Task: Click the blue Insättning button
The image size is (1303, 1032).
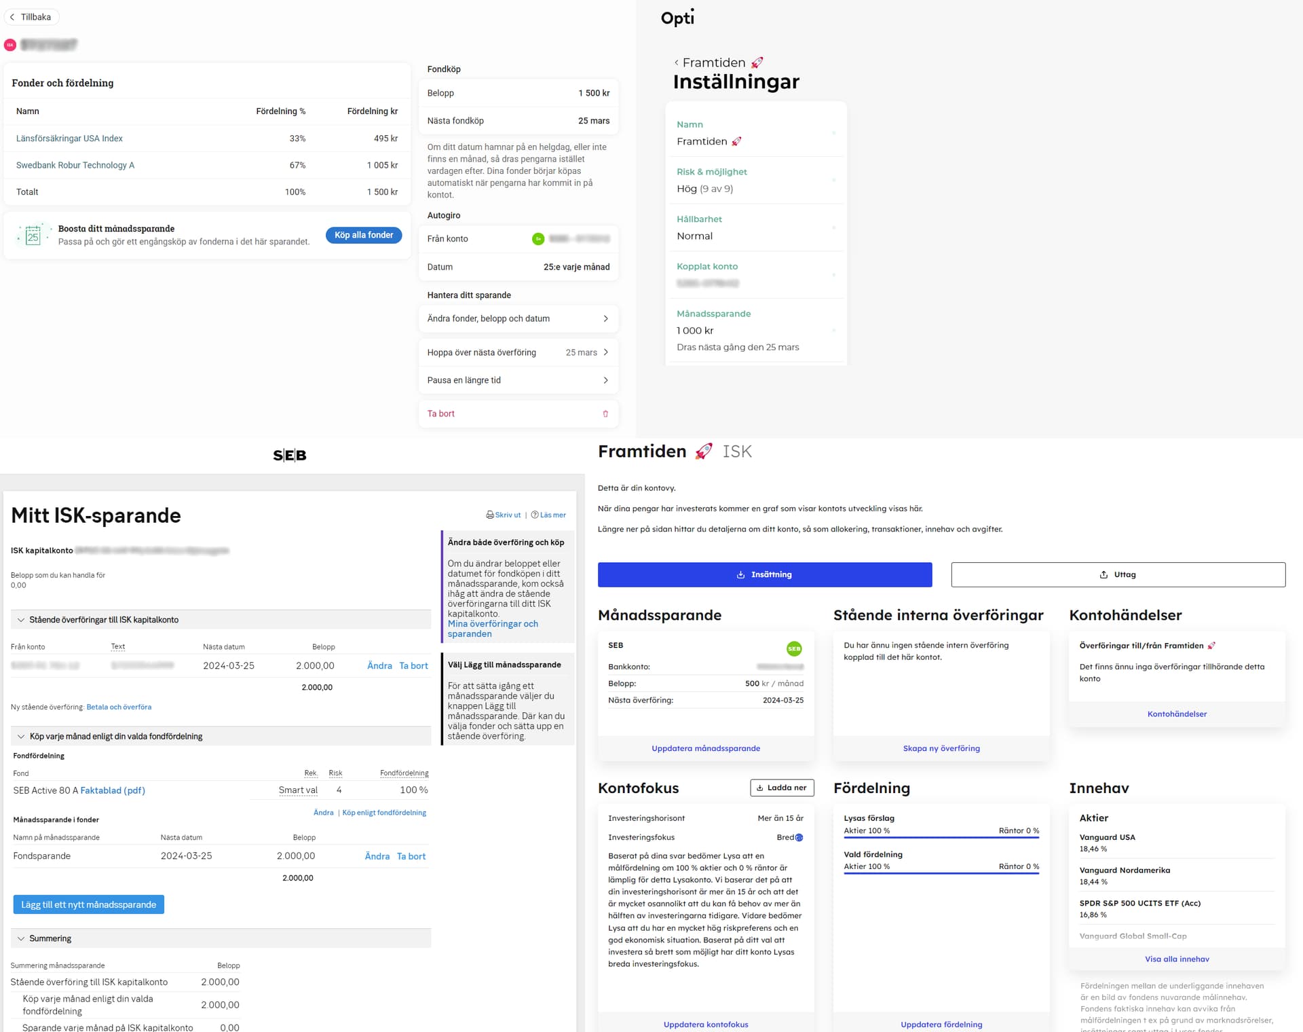Action: [764, 575]
